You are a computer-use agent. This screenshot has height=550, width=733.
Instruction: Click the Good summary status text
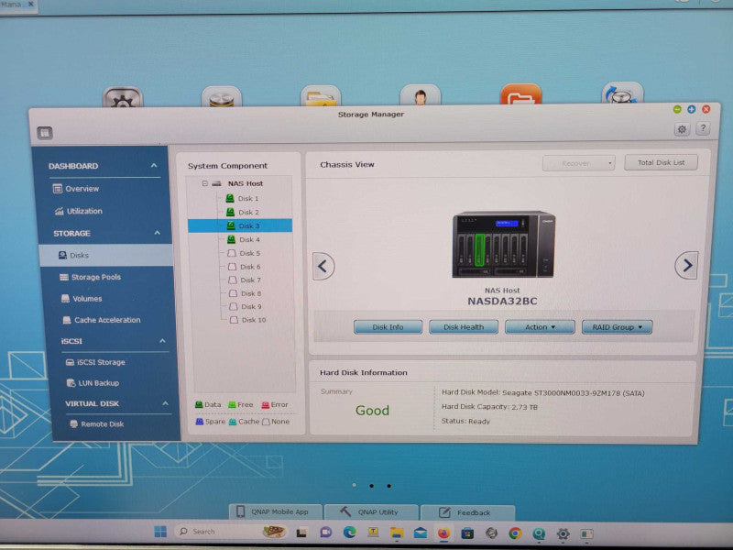pos(372,410)
